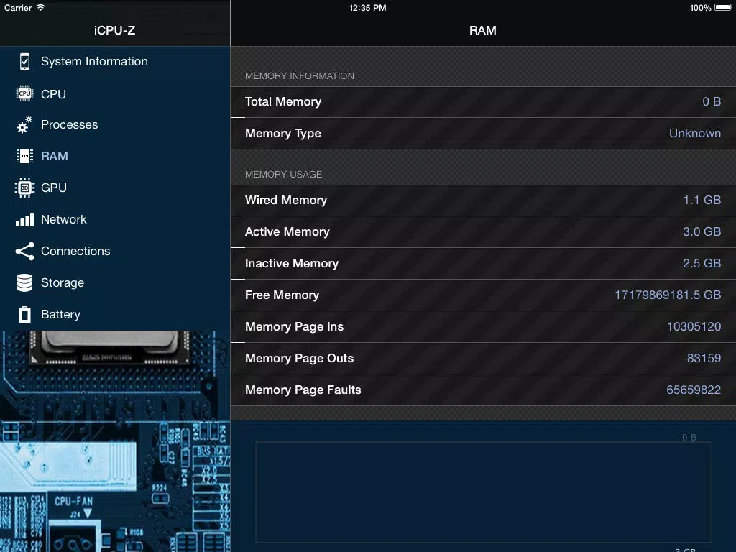Open System Information section

[x=94, y=62]
